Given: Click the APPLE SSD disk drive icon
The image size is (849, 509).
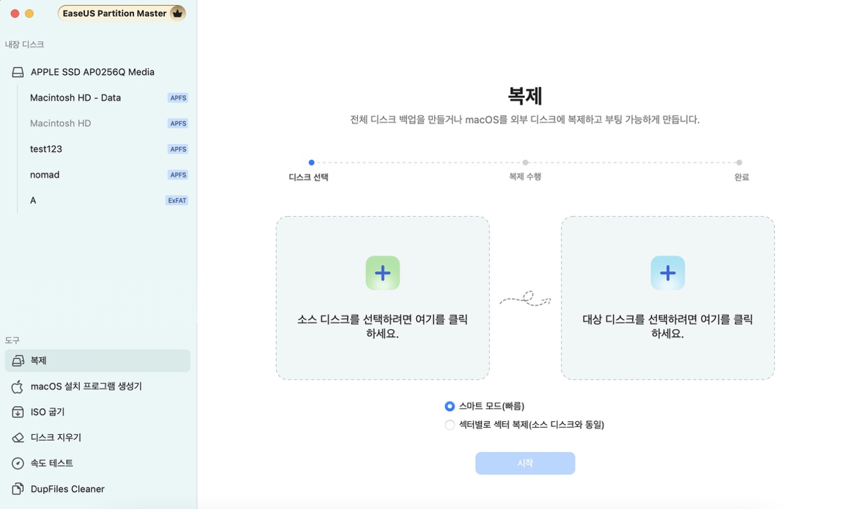Looking at the screenshot, I should click(x=18, y=72).
